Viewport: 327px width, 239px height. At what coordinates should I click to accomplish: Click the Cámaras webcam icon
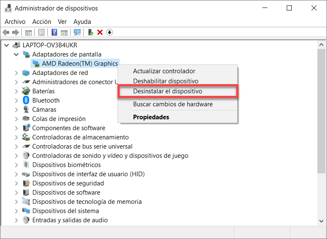click(26, 109)
